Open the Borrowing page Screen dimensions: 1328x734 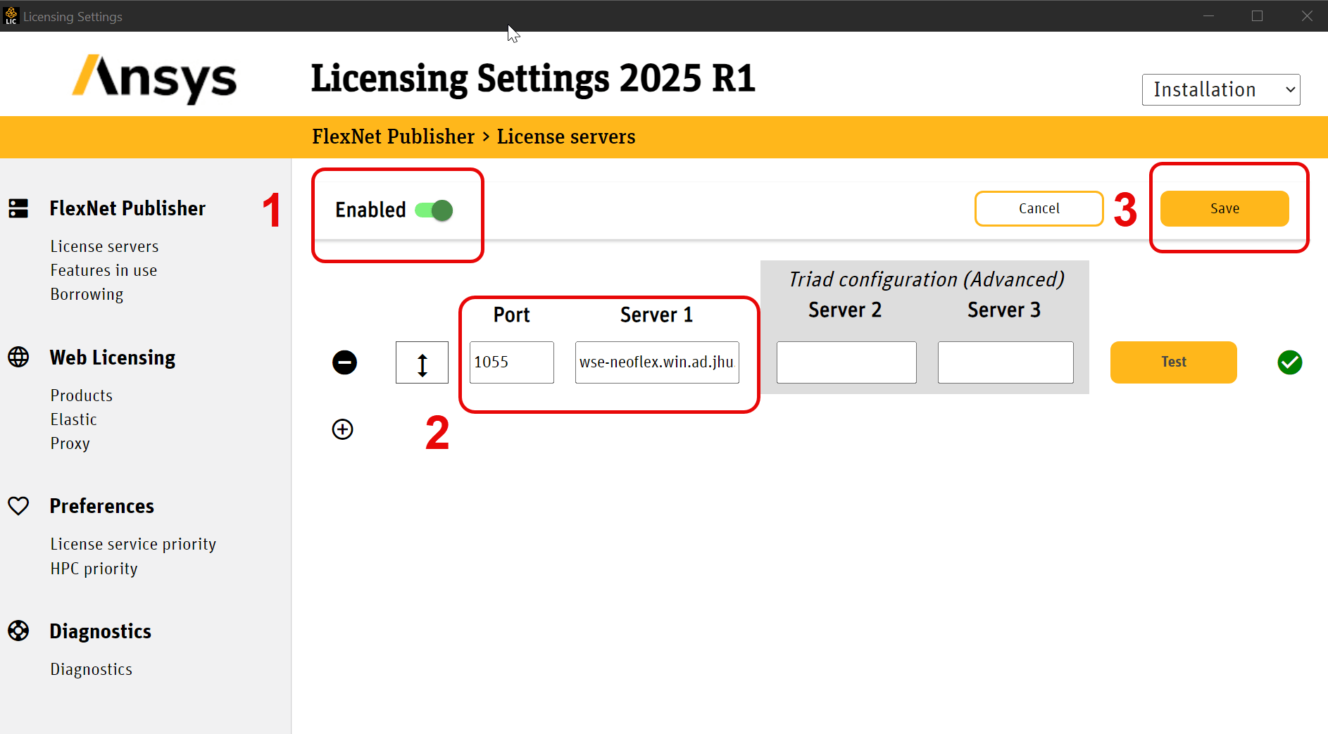87,294
